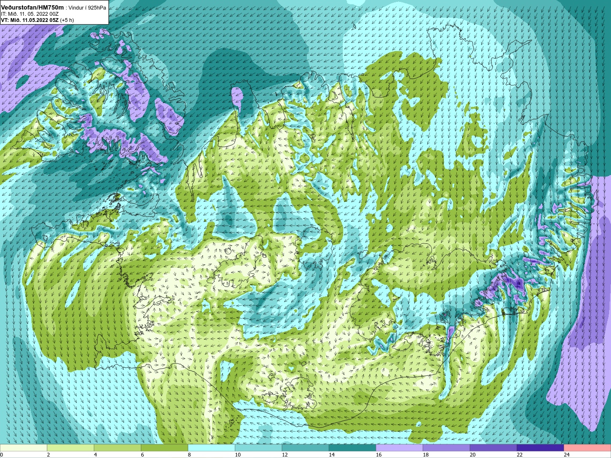Viewport: 611px width, 458px height.
Task: Click the legend scale label "2"
Action: point(48,455)
